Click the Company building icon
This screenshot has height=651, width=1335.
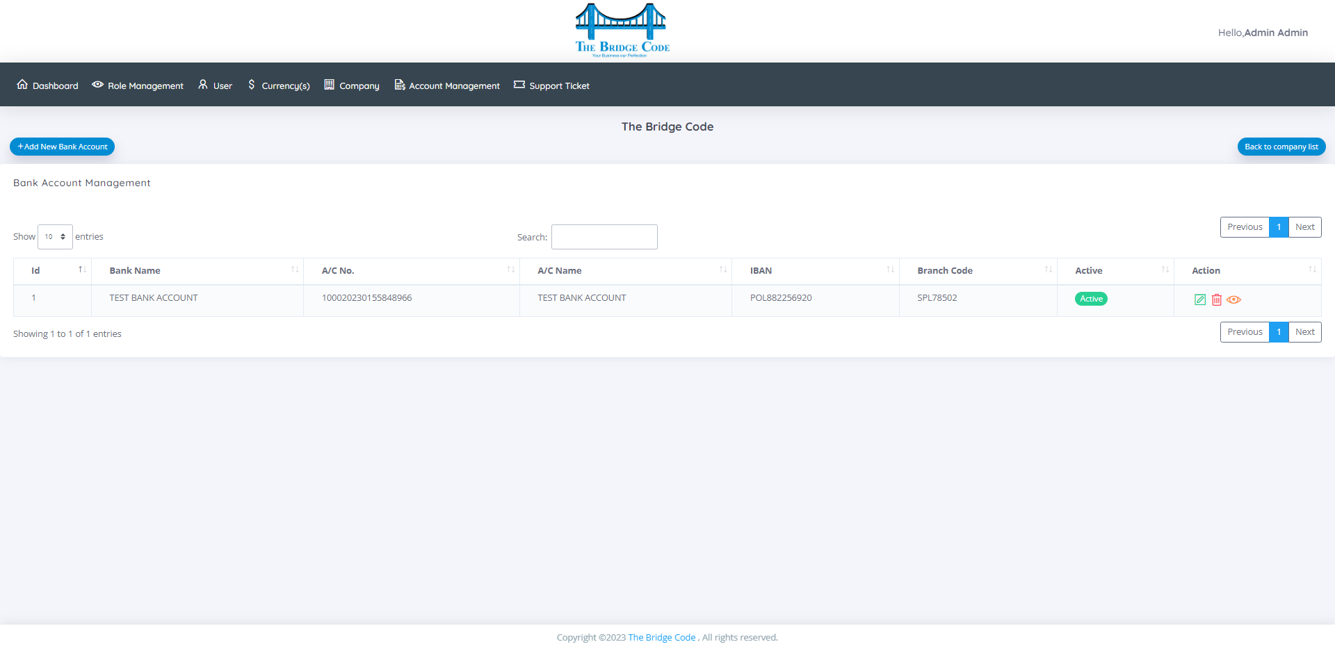coord(329,85)
